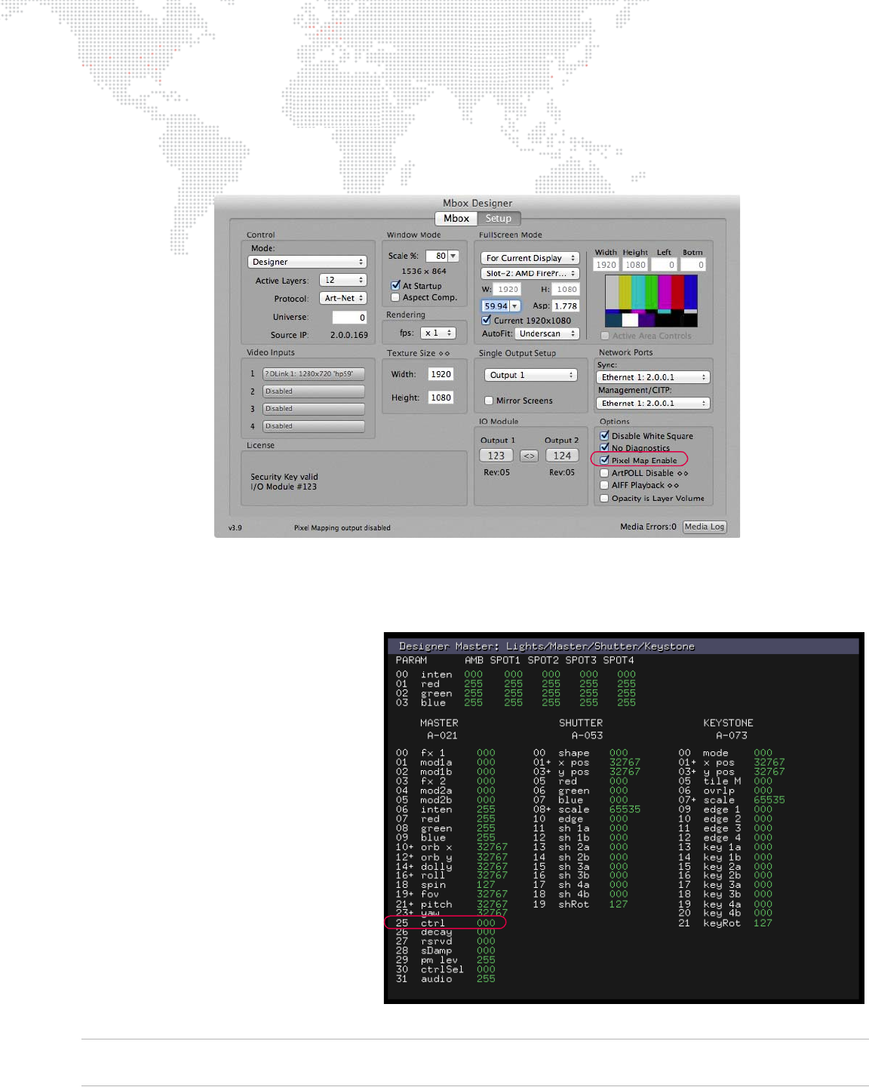This screenshot has width=869, height=1087.
Task: Click the Universe input field
Action: click(349, 318)
